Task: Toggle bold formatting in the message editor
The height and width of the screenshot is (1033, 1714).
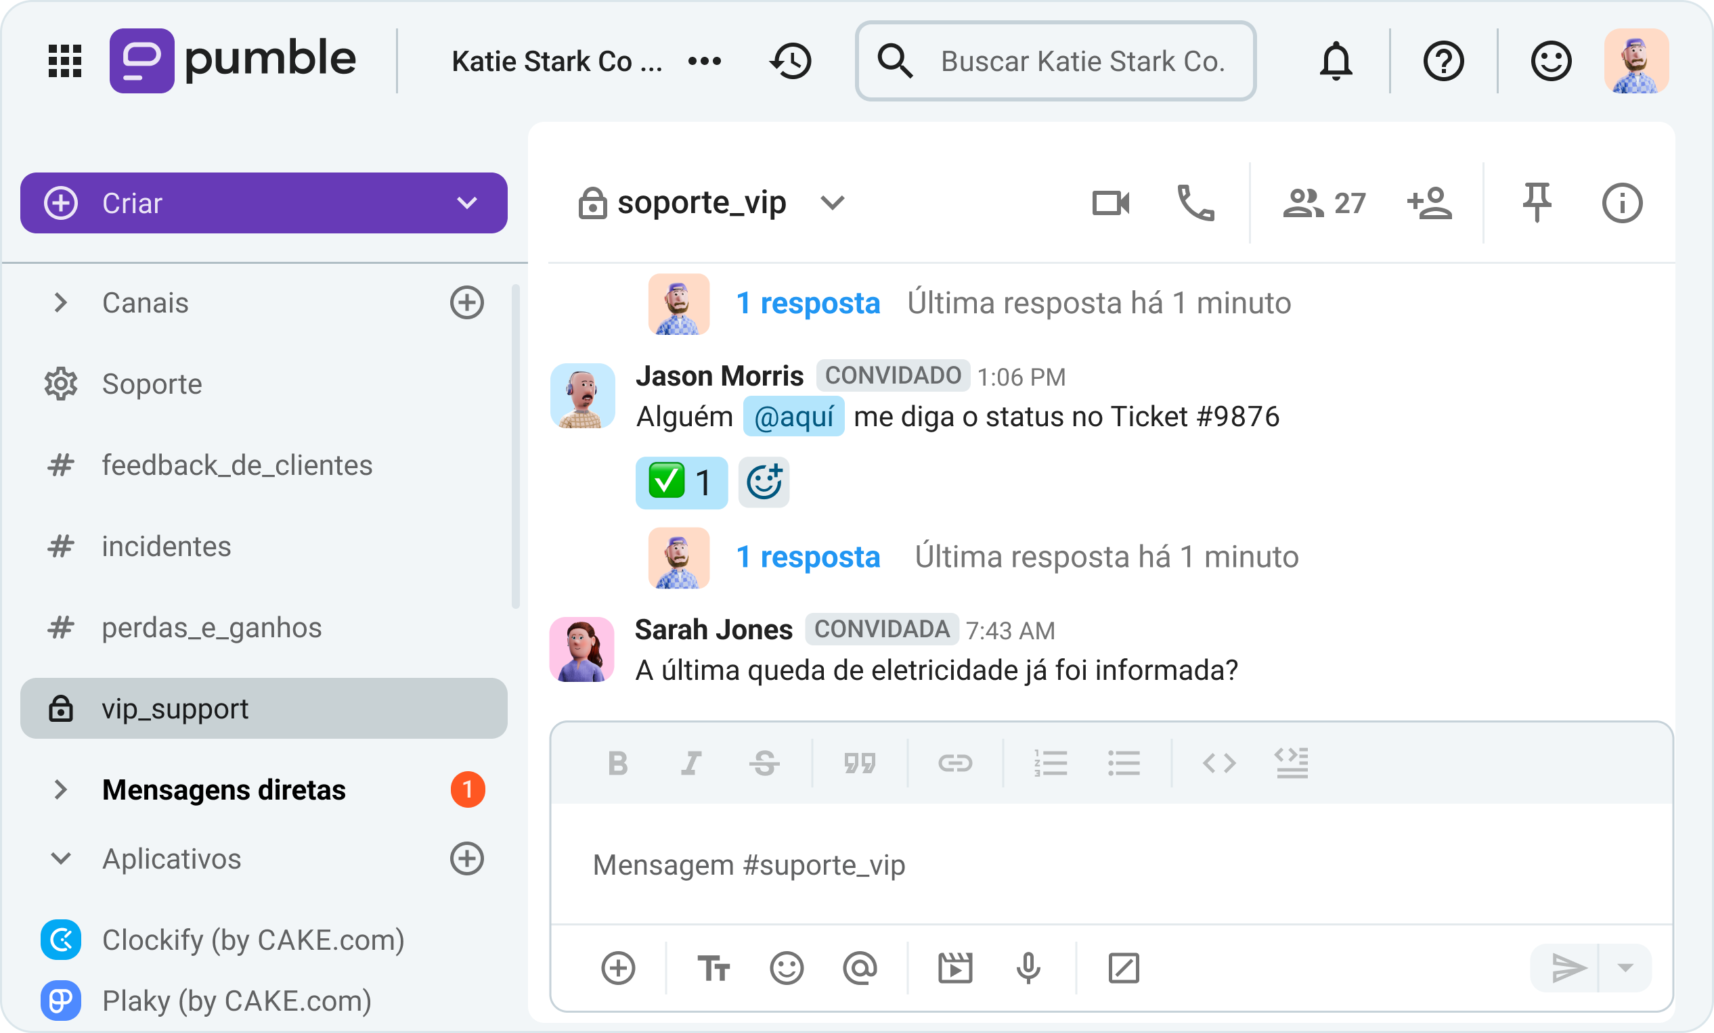Action: pos(617,763)
